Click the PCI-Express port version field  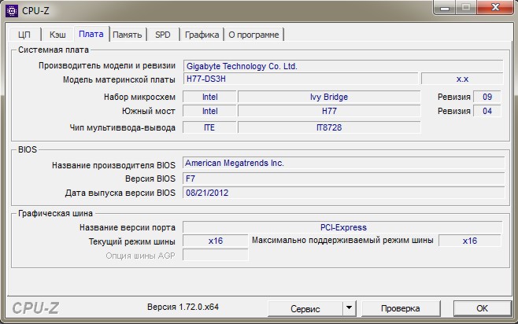click(x=342, y=227)
